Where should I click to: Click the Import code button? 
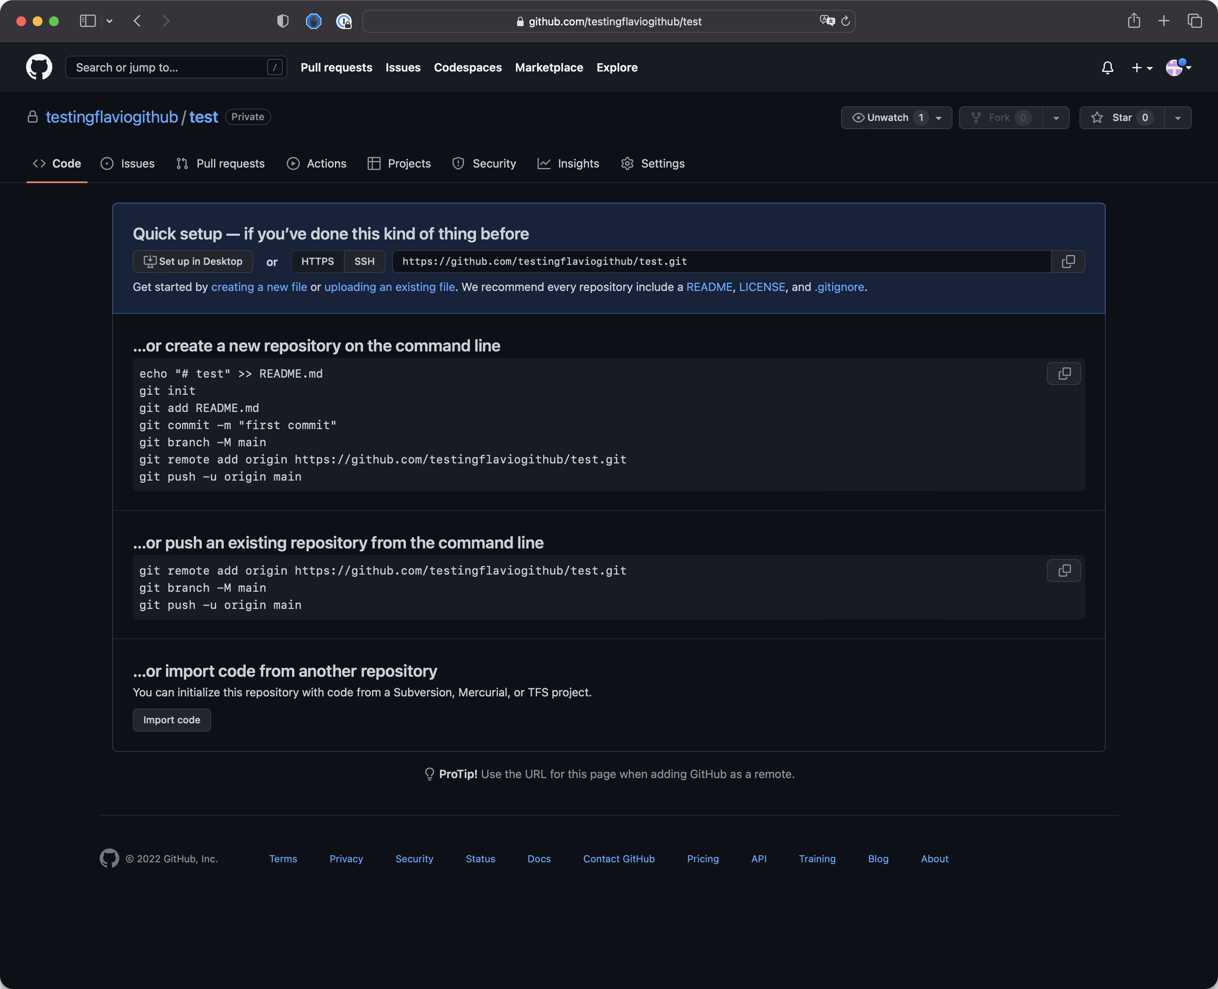click(172, 720)
